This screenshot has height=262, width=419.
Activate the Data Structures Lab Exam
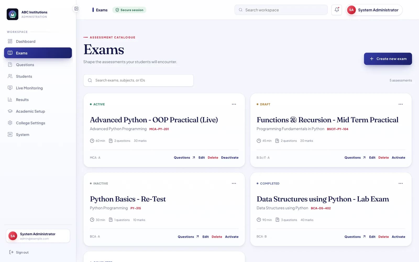tap(398, 237)
